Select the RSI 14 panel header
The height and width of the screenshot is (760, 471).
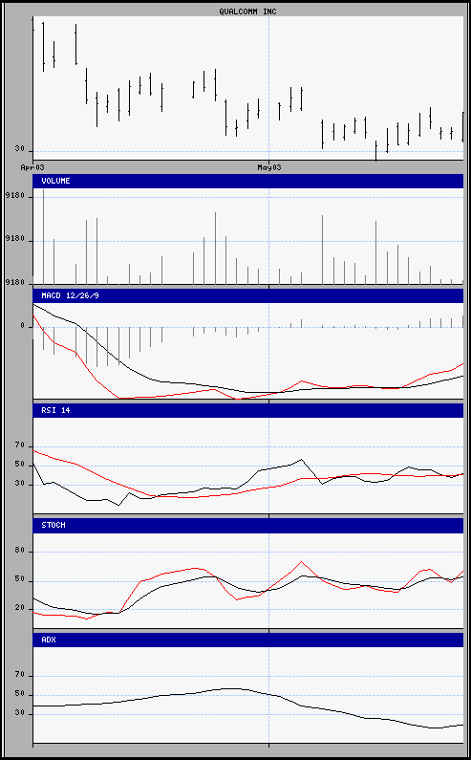[x=247, y=410]
